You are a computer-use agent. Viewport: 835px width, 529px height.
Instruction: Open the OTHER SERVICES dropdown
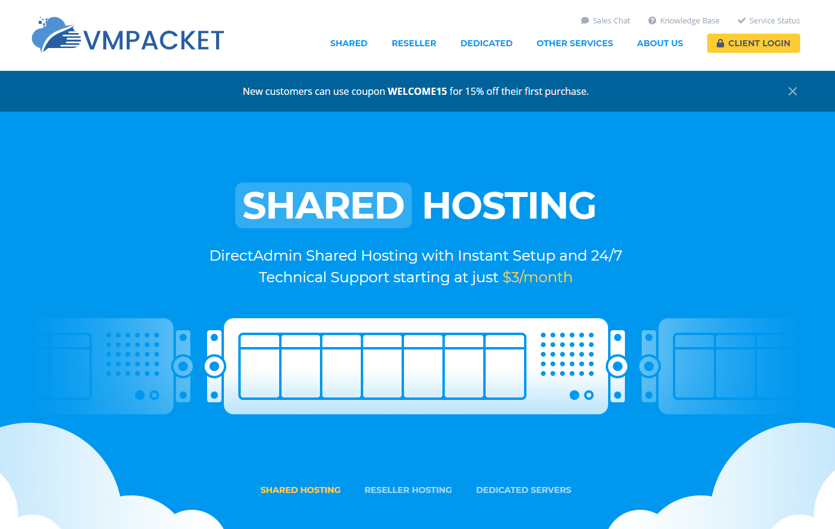(574, 43)
